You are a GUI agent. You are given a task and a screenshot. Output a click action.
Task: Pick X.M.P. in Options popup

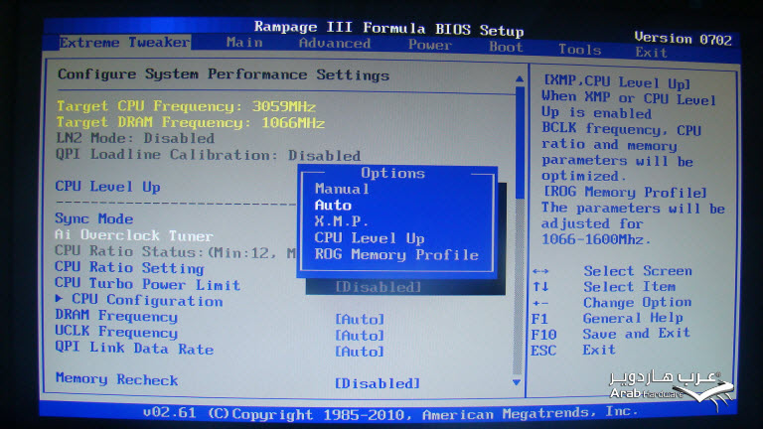341,221
